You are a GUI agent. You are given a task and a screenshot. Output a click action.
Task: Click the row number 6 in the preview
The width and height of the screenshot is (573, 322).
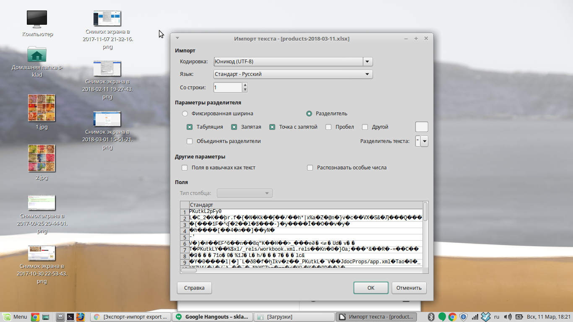(185, 244)
